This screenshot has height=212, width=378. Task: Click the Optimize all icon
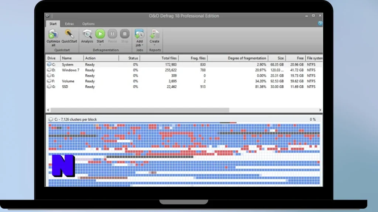click(53, 34)
